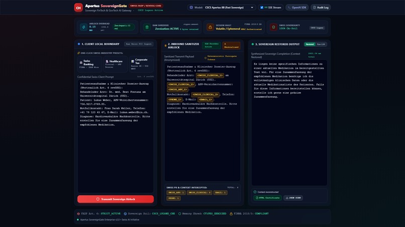This screenshot has width=405, height=227.
Task: Click the SWISS_AHV: 1 intercepted tag
Action: [176, 193]
